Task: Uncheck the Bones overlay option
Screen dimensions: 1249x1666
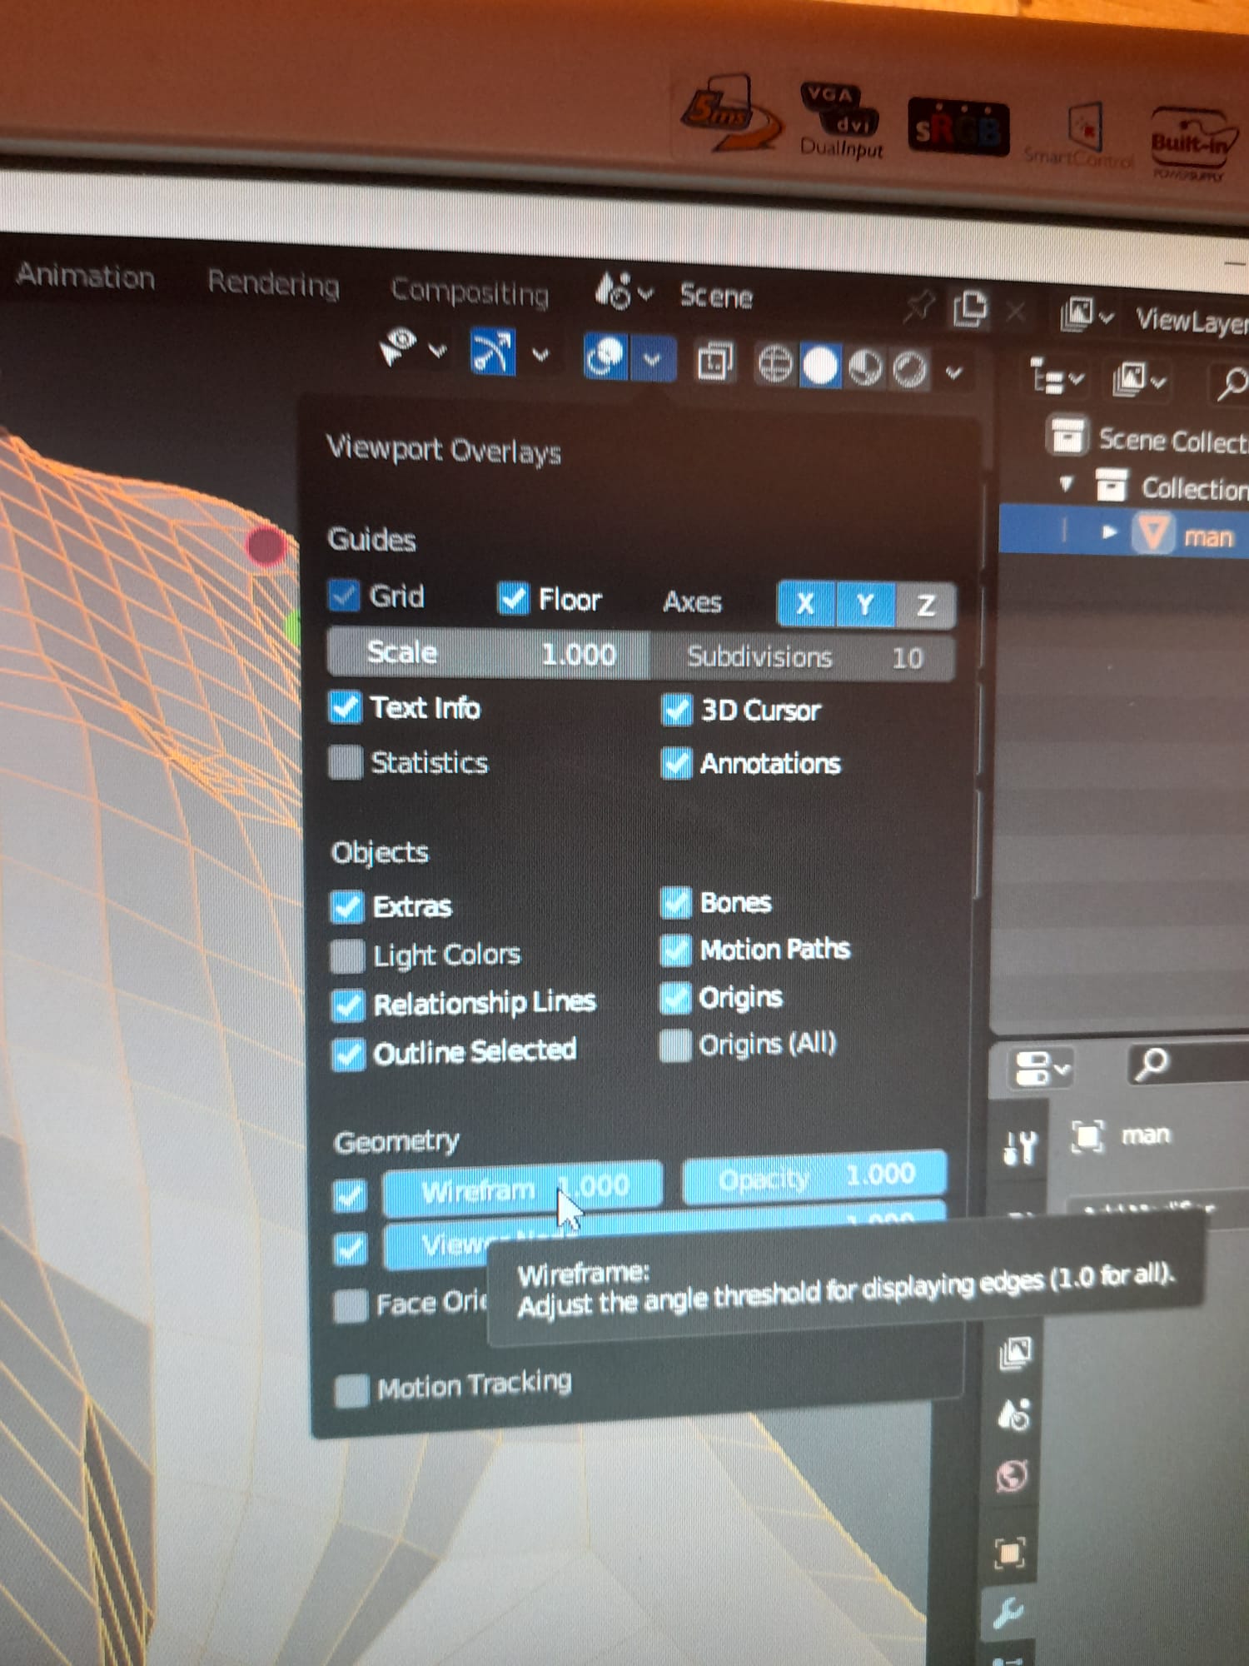Action: [676, 902]
